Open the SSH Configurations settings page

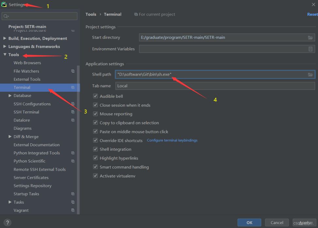pos(32,104)
